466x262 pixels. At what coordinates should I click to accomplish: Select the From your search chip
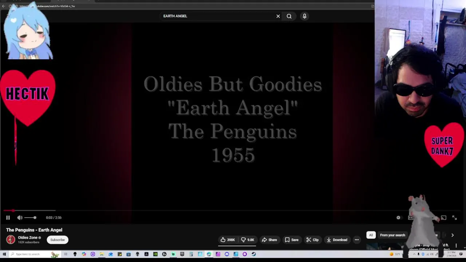coord(392,235)
